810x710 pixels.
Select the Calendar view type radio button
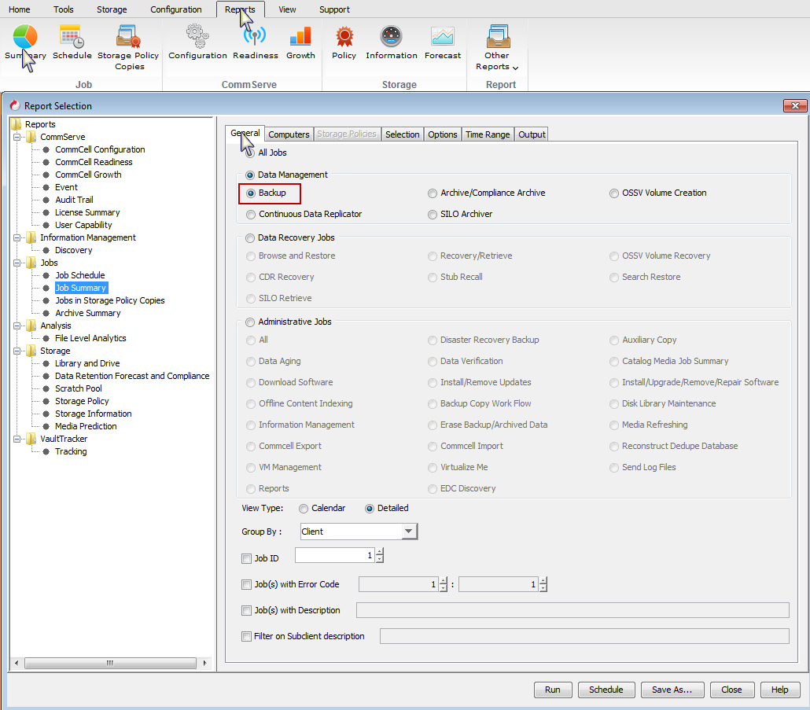coord(304,509)
